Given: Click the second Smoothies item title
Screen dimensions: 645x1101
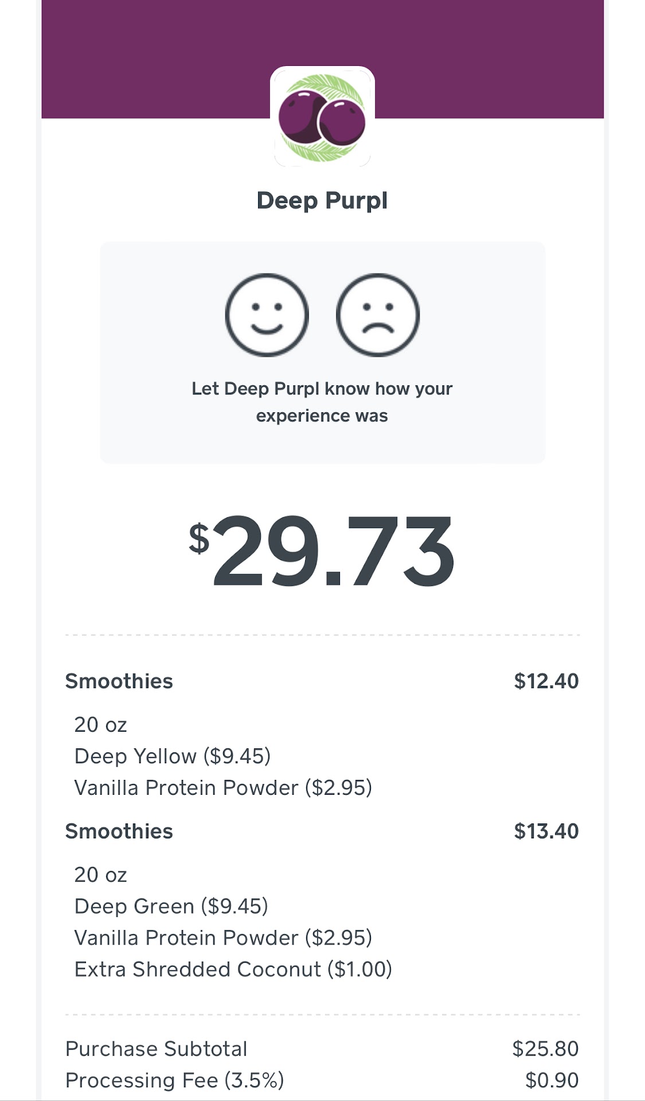Looking at the screenshot, I should [119, 831].
